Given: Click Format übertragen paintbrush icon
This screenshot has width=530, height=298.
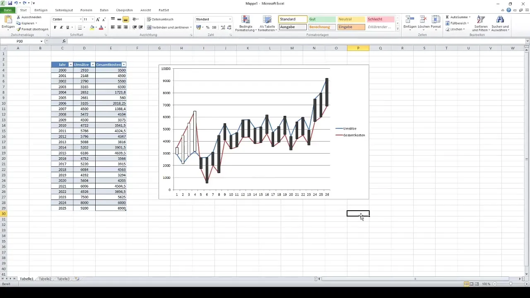Looking at the screenshot, I should click(x=19, y=29).
